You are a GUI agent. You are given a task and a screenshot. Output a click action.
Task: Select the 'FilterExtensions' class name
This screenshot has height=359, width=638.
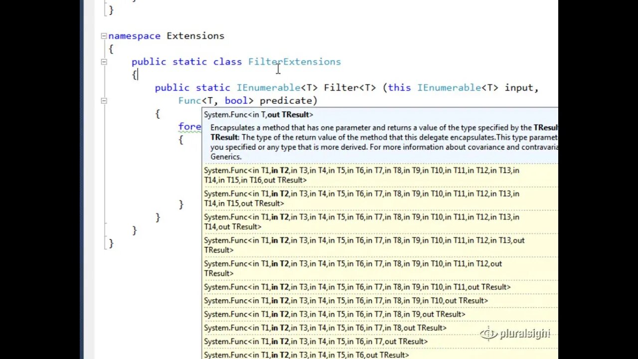click(295, 62)
